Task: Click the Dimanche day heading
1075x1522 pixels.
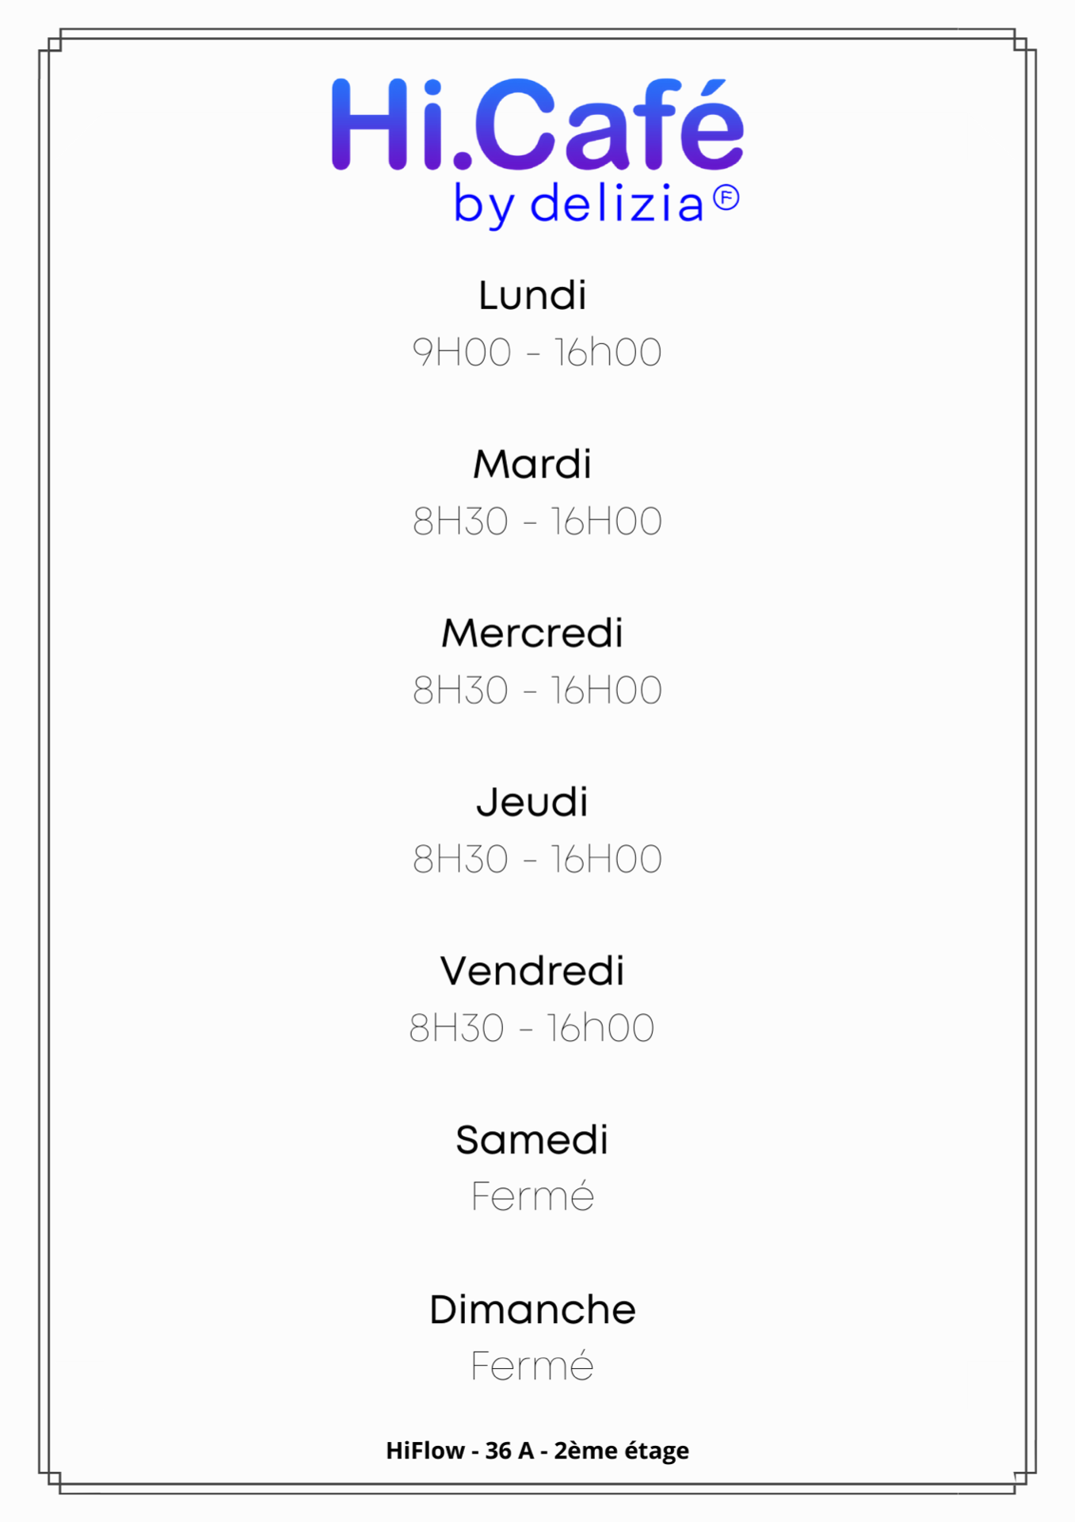Action: click(532, 1310)
